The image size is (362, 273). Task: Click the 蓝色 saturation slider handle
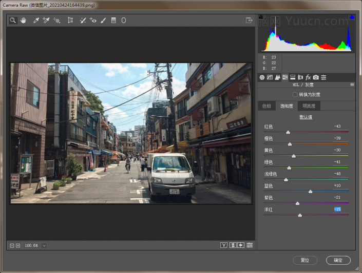click(x=310, y=192)
